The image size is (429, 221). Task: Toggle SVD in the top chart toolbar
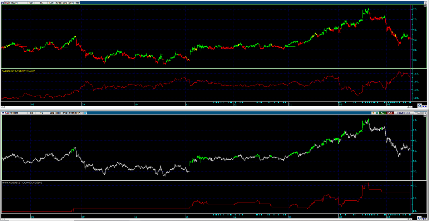point(65,3)
